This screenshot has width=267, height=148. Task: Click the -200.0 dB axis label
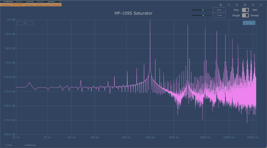point(9,134)
